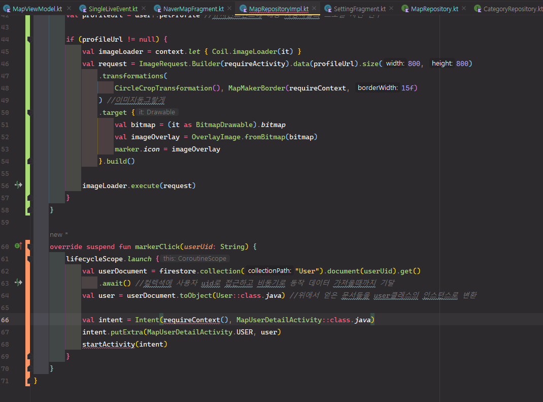
Task: Click MapUserDetailActivity on line 66
Action: pos(279,320)
